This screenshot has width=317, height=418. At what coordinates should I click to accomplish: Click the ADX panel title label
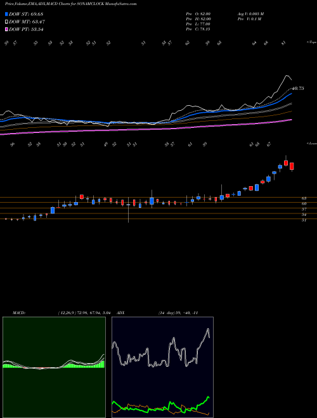[x=120, y=313]
